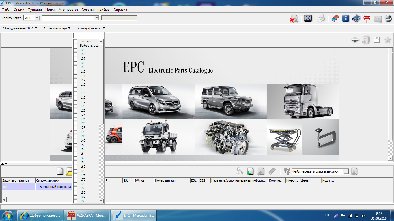Click the key with plus icon
The height and width of the screenshot is (221, 394).
[240, 171]
